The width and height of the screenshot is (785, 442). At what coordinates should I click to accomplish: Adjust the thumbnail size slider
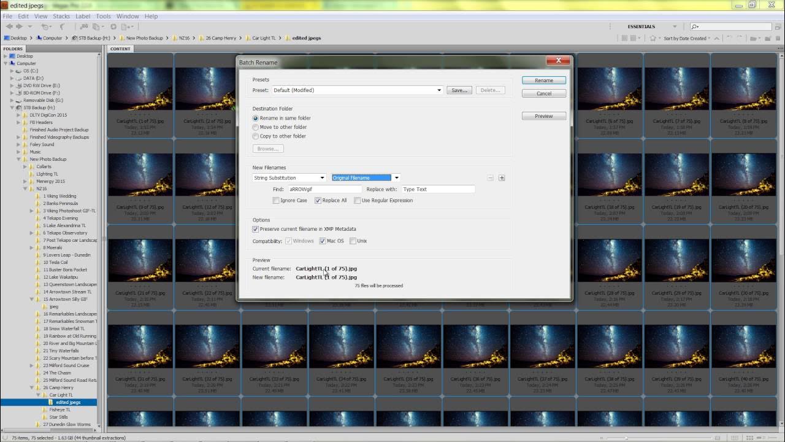click(626, 438)
